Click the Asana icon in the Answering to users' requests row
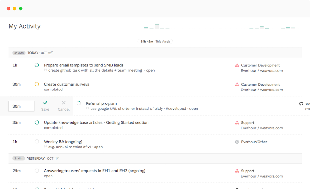310x189 pixels. coord(237,171)
